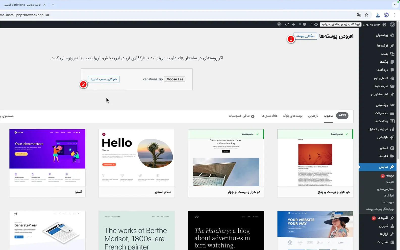Screen dimensions: 400x250
Task: Select the GeneratePress theme thumbnail
Action: pyautogui.click(x=47, y=231)
